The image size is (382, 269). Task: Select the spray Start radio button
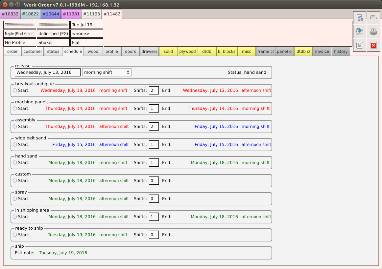tap(15, 198)
